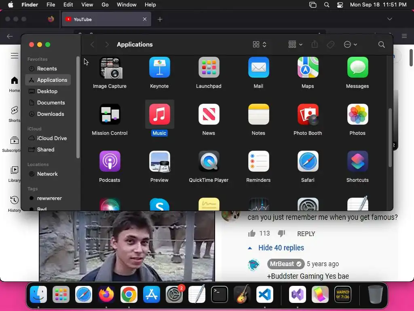
Task: Select the Maps application
Action: [308, 68]
